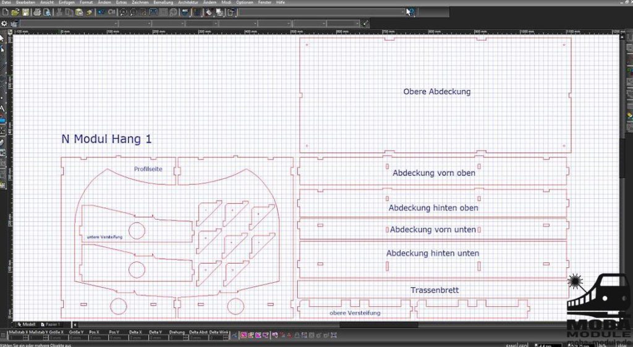
Task: Select the 'Trassenbrett' label
Action: click(435, 290)
